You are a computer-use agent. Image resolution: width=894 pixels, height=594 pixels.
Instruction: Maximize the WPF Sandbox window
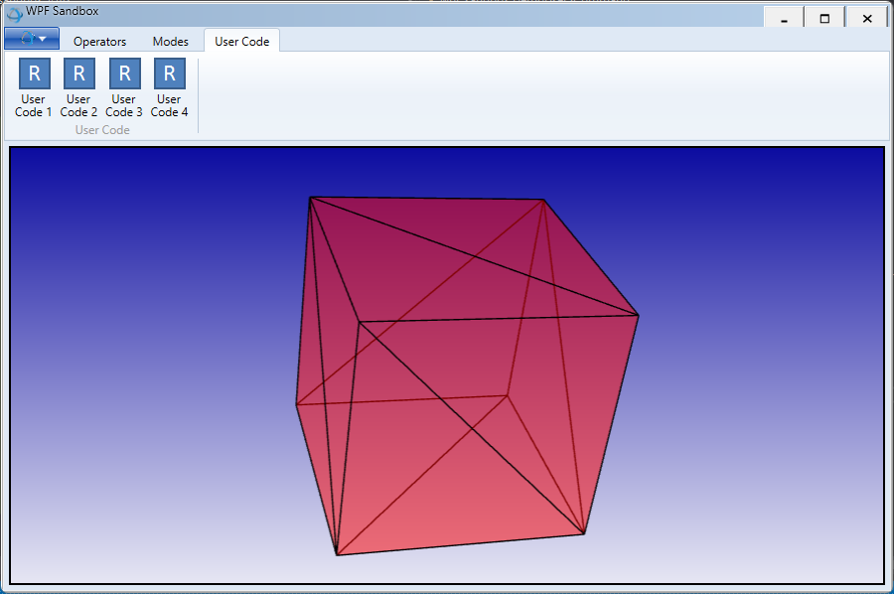pyautogui.click(x=824, y=18)
